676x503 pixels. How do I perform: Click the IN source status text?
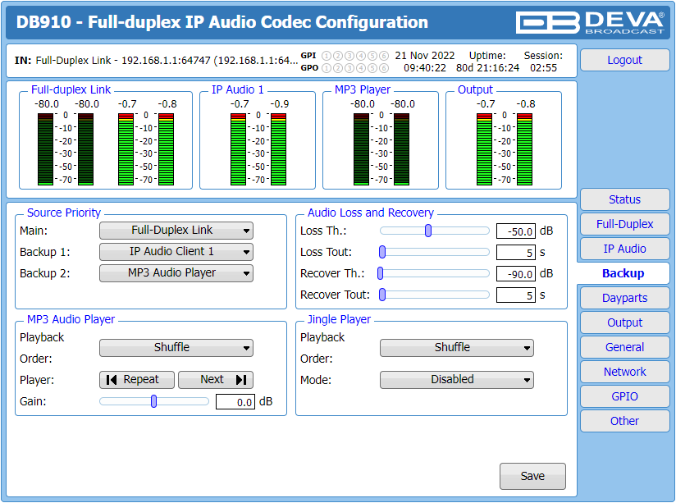pos(156,61)
